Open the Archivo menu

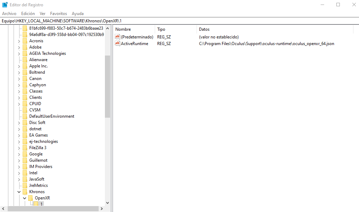pos(9,14)
